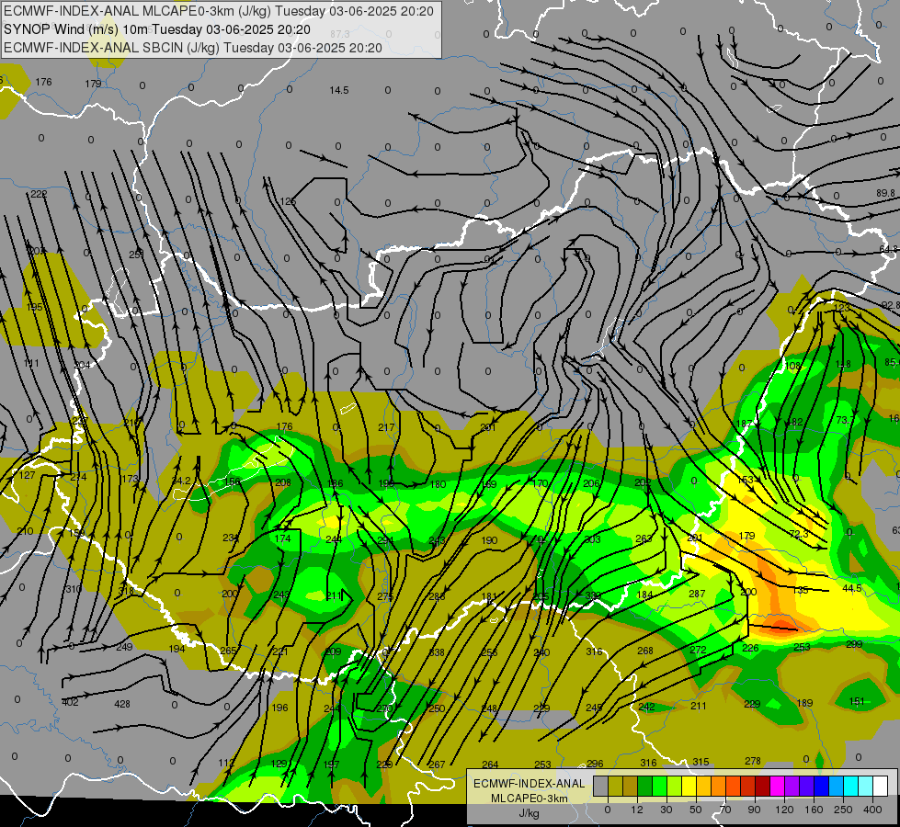Pick the white legend swatch

(881, 786)
